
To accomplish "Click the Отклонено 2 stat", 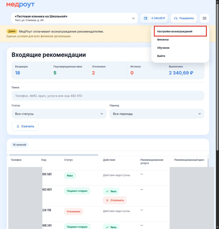I will pos(108,70).
